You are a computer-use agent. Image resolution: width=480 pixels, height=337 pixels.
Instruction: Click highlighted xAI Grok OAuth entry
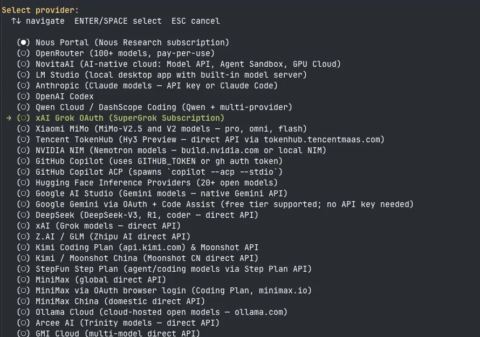coord(121,118)
